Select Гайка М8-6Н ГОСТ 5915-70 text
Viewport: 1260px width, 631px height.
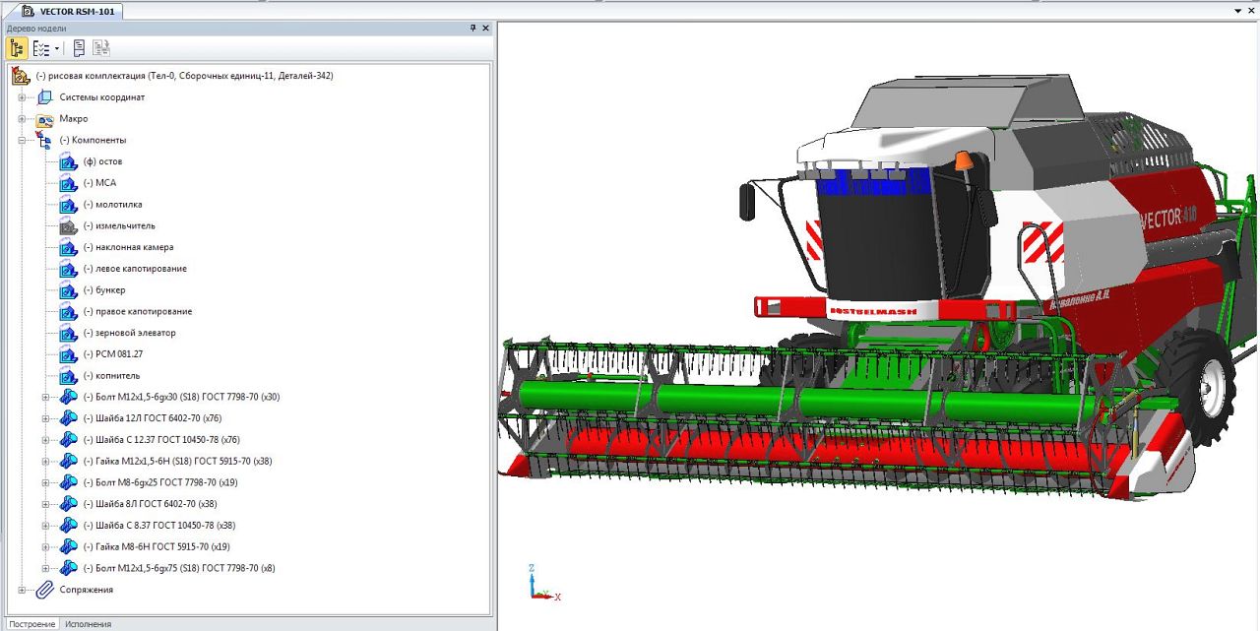pyautogui.click(x=157, y=547)
